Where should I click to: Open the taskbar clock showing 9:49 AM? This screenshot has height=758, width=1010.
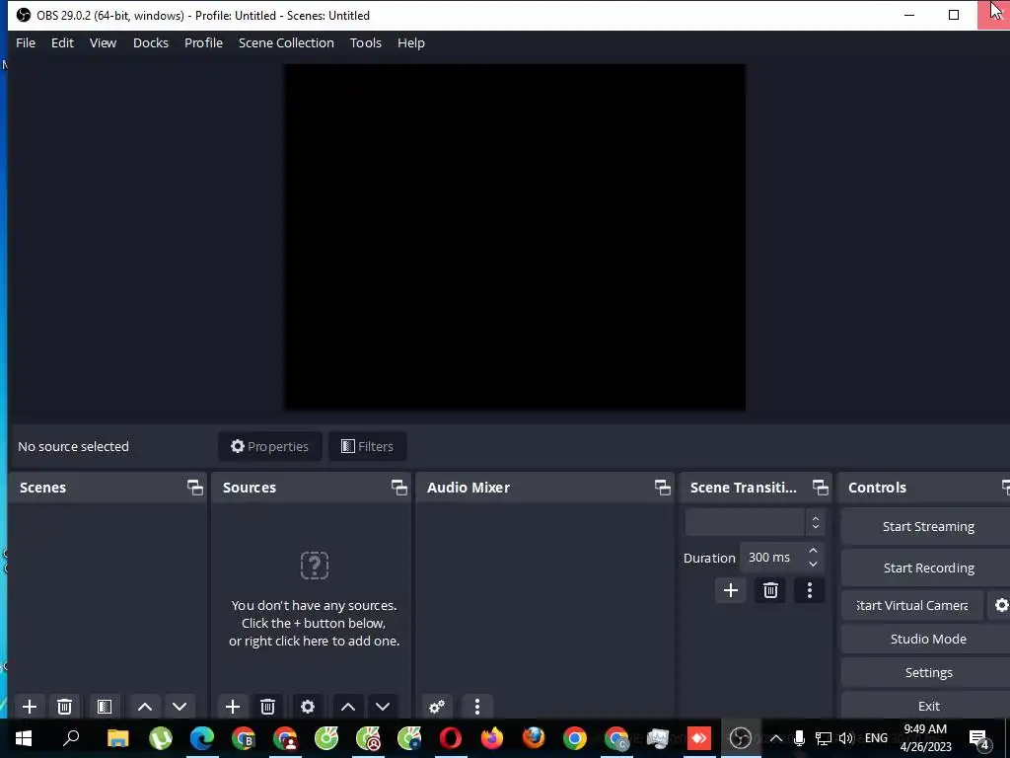pyautogui.click(x=925, y=738)
